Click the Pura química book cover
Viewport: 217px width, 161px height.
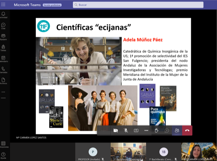[158, 116]
